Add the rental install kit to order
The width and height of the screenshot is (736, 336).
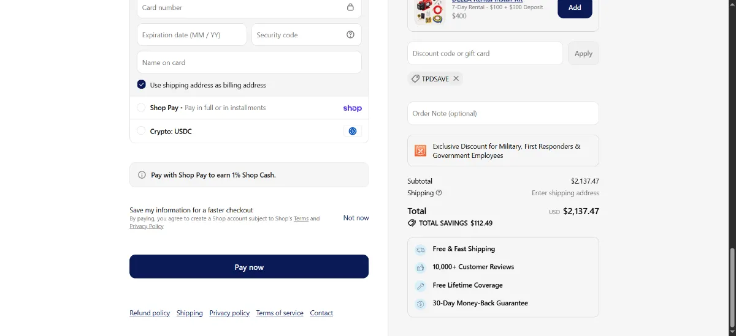575,8
